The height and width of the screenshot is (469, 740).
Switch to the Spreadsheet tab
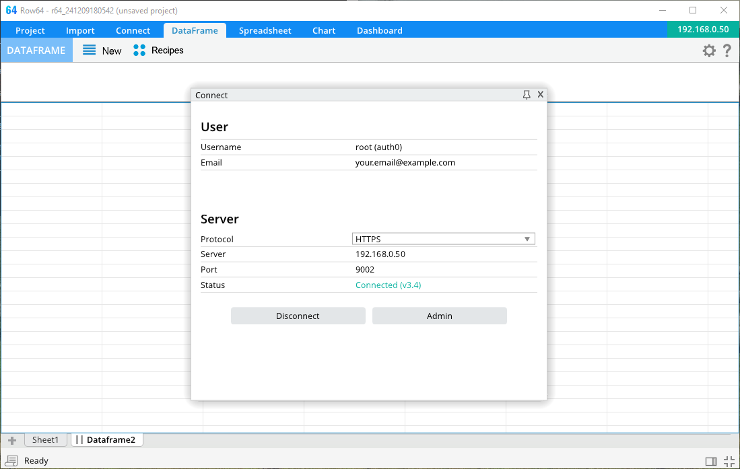click(265, 30)
